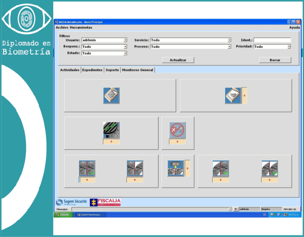The width and height of the screenshot is (304, 237).
Task: Open the red prohibited-sign activity icon
Action: (x=177, y=130)
